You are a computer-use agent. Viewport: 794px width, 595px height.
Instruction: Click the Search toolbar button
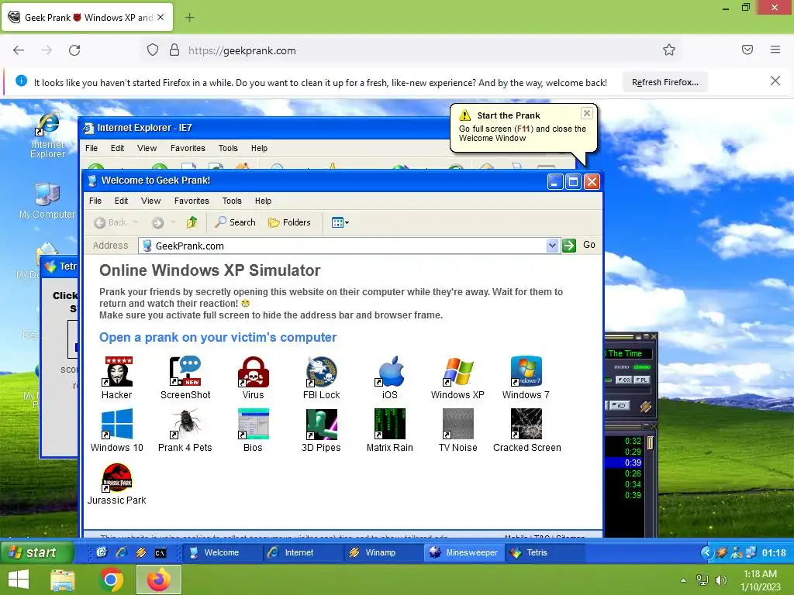point(236,222)
